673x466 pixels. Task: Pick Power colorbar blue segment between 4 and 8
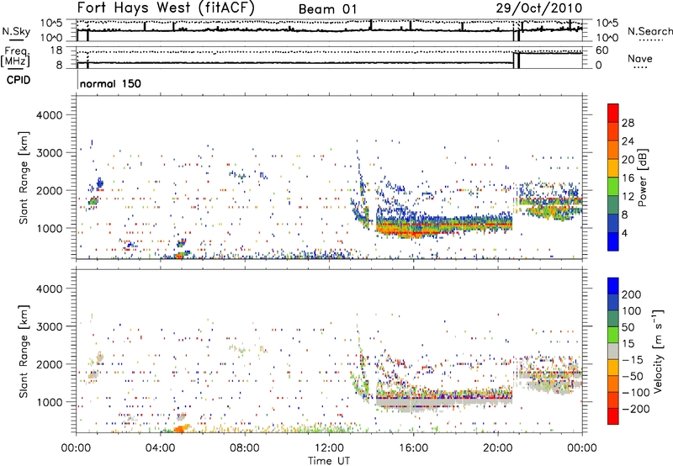(613, 224)
